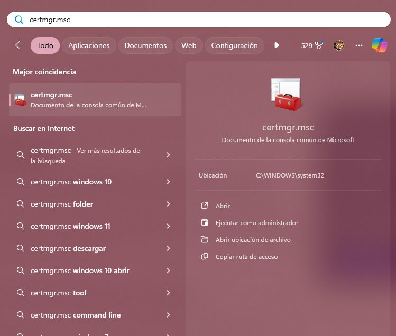Screen dimensions: 396x336
Task: Switch to the Documentos tab
Action: tap(145, 45)
